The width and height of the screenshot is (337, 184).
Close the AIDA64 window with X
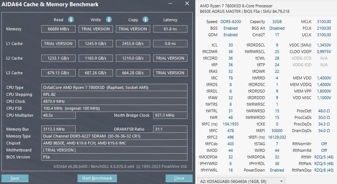187,3
